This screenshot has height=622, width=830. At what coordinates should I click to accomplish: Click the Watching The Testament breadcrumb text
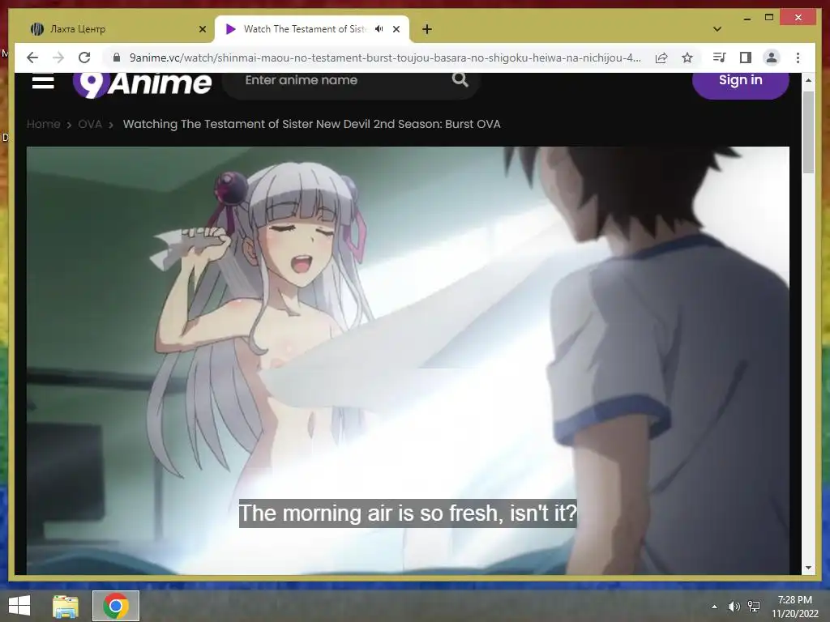[311, 124]
